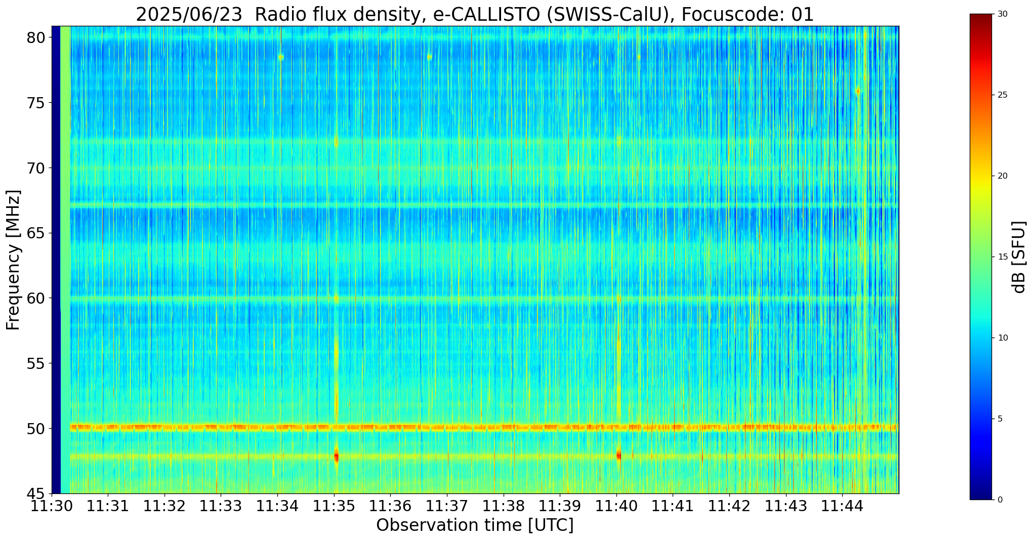Click the 11:33 time tick label
Viewport: 1034px width, 540px height.
pos(221,506)
